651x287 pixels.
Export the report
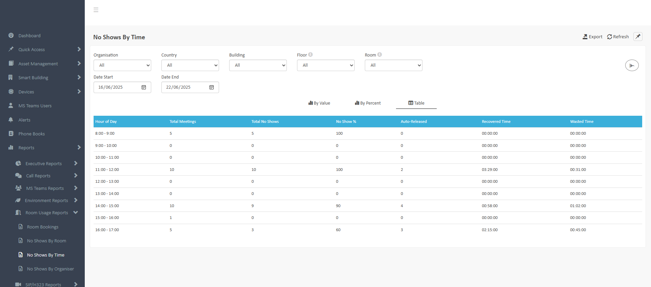point(592,37)
